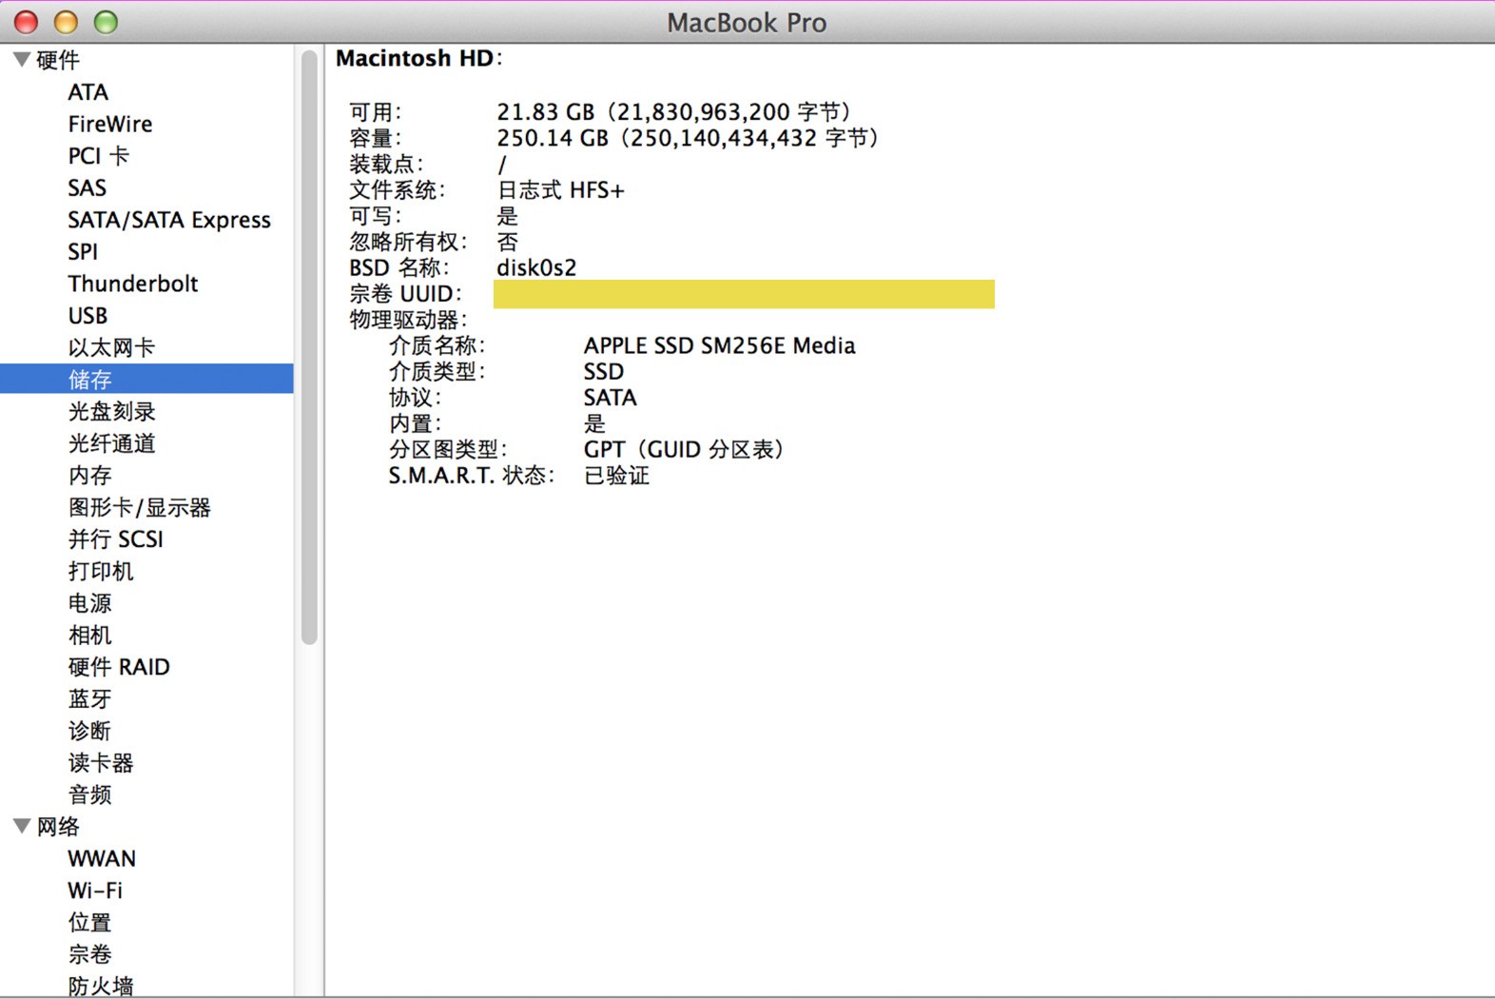Select ATA in the sidebar
Image resolution: width=1495 pixels, height=999 pixels.
tap(87, 92)
